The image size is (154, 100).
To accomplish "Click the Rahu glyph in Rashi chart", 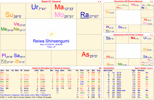I will (x=84, y=15).
